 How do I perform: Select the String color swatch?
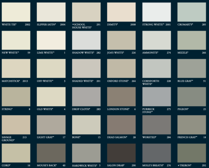16,97
